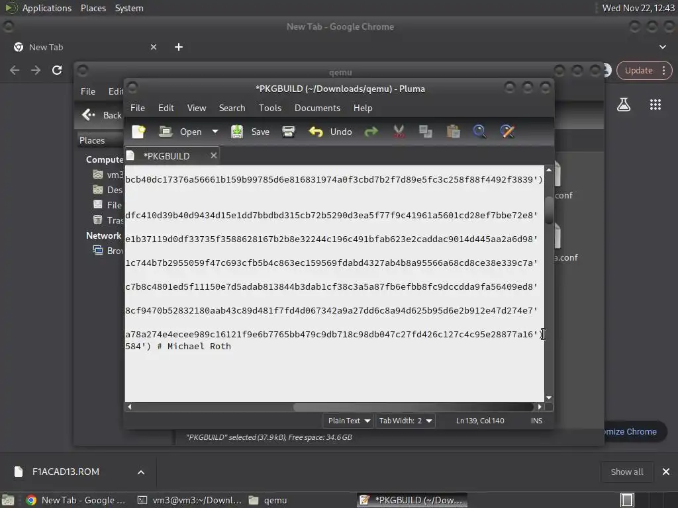This screenshot has width=678, height=508.
Task: Switch to qemu folder in taskbar
Action: [268, 500]
